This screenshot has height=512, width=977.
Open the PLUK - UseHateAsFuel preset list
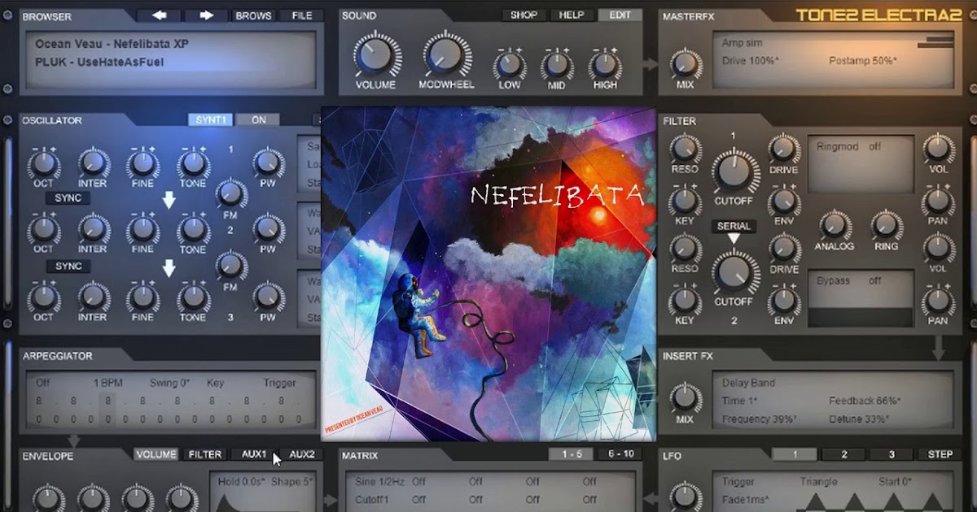(100, 62)
